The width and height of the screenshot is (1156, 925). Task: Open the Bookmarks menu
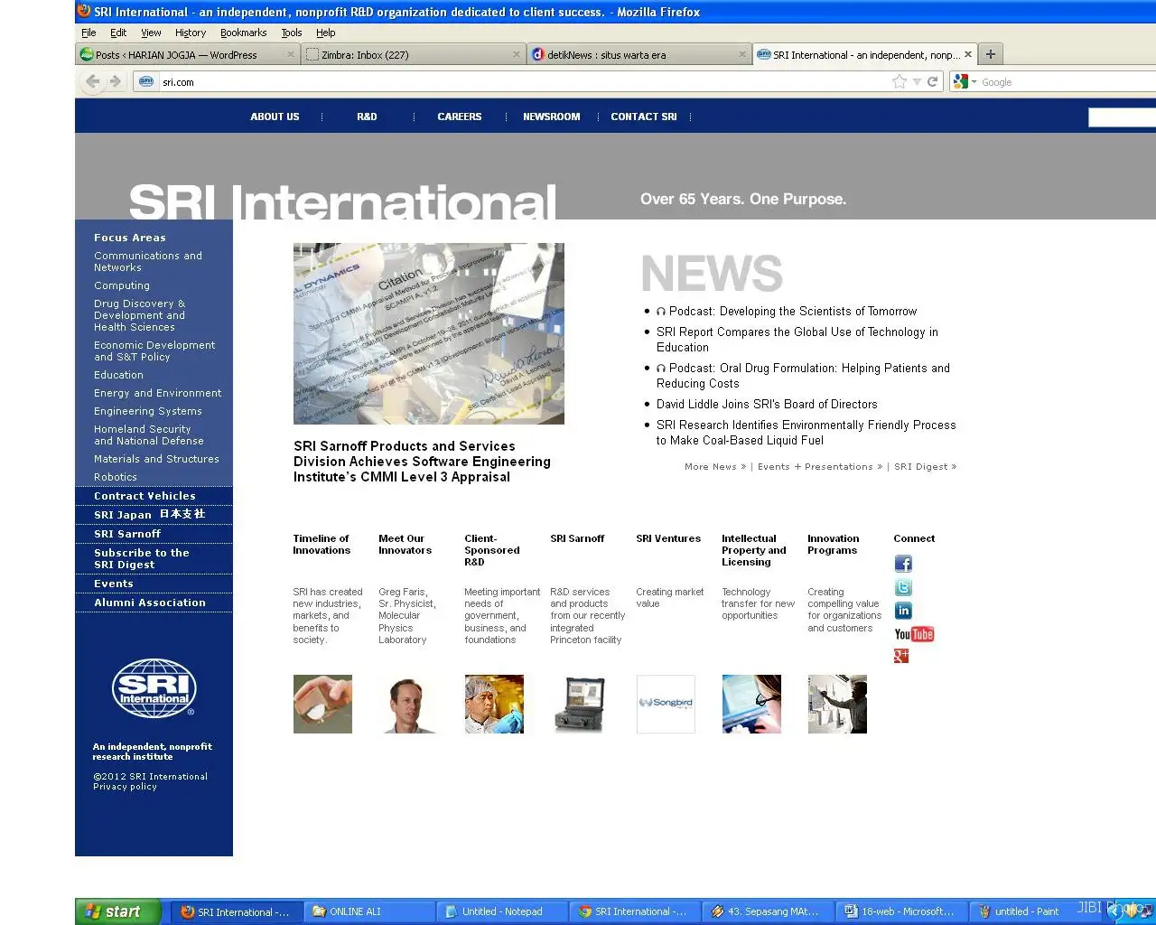click(x=244, y=33)
